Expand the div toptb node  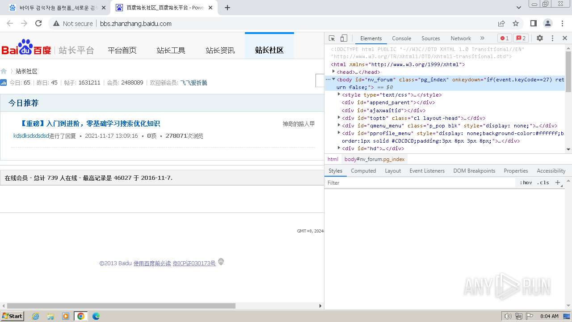pyautogui.click(x=339, y=118)
